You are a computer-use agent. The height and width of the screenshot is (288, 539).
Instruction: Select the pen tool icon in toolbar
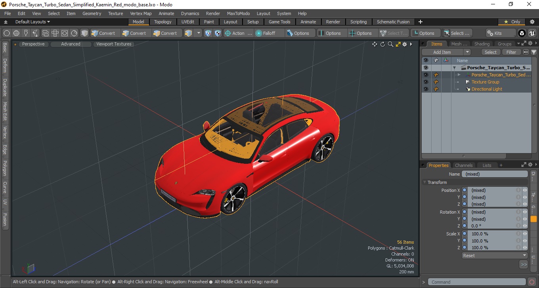point(26,33)
